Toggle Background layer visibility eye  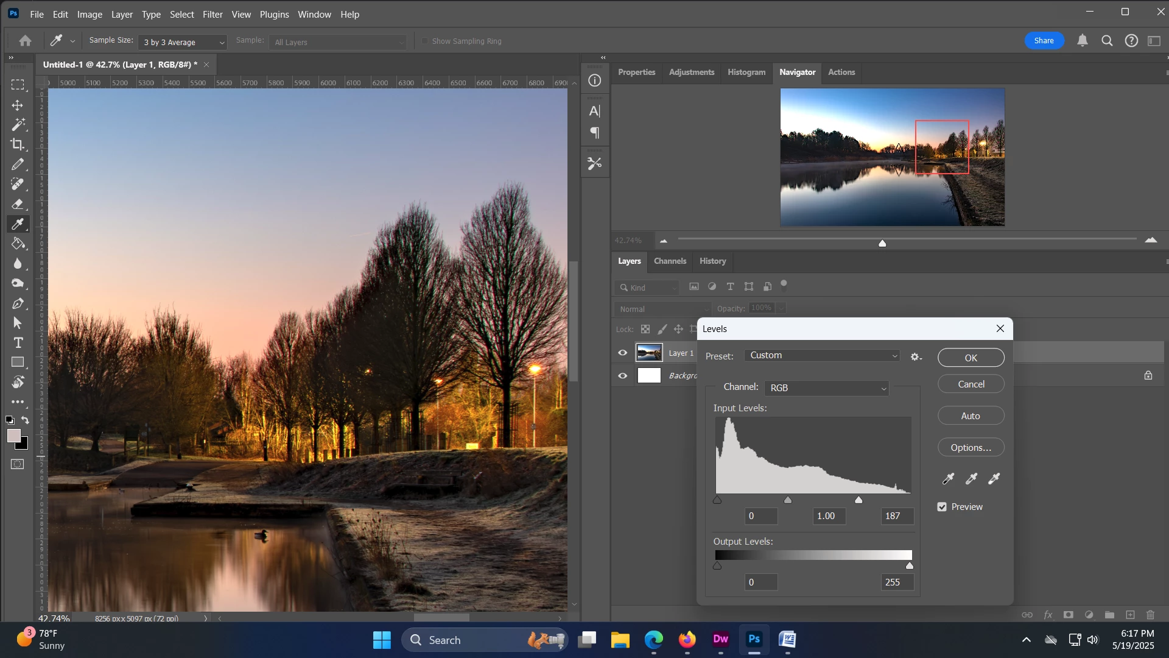point(622,376)
